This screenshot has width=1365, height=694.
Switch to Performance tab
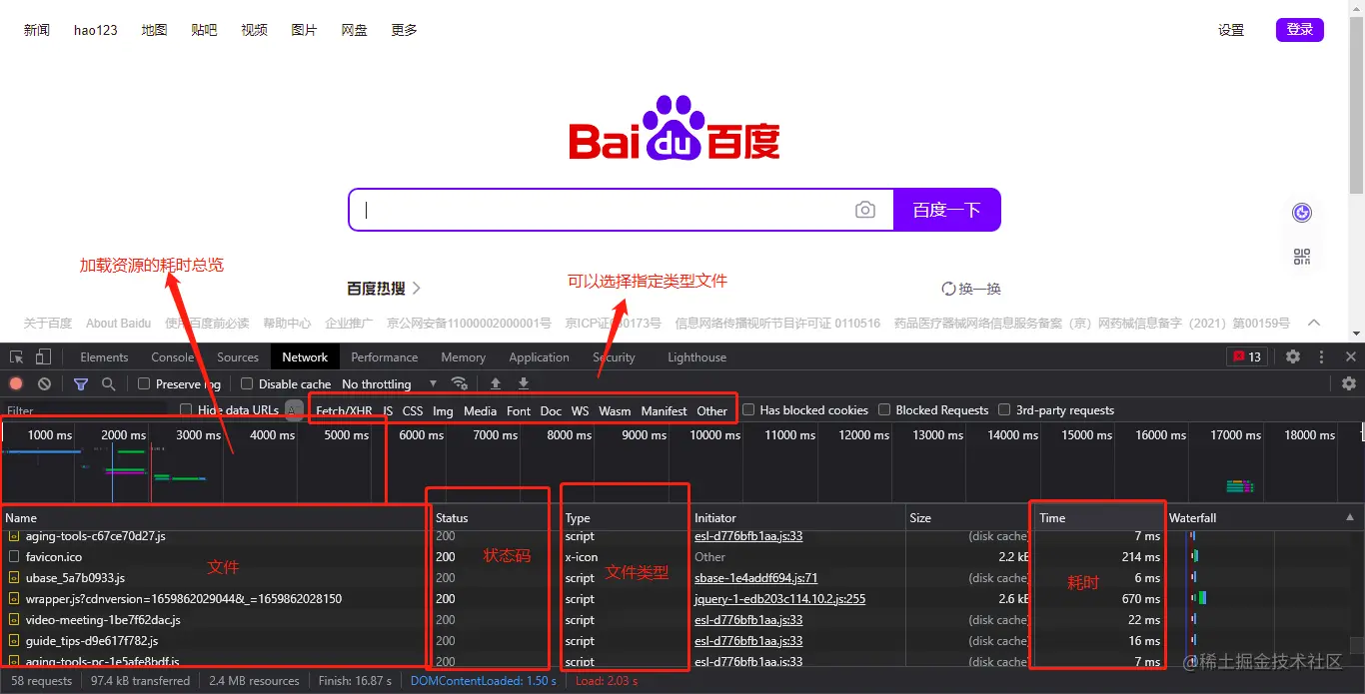tap(385, 356)
